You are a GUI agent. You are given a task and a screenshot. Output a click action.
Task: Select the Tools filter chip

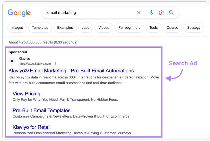153,28
